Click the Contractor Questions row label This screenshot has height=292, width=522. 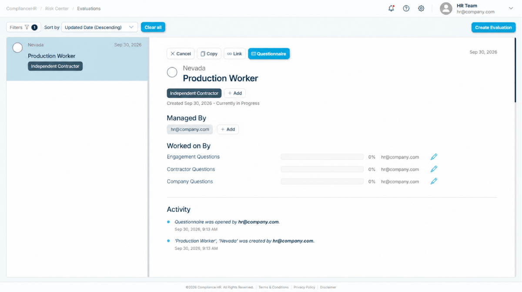(191, 169)
